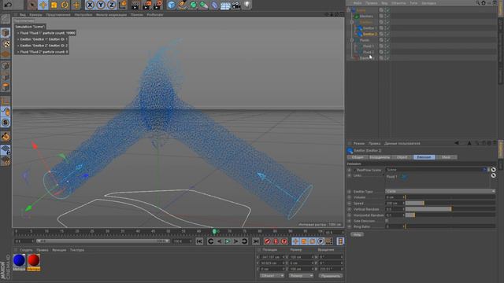504x283 pixels.
Task: Select Fluid 1 in object tree
Action: (x=369, y=46)
